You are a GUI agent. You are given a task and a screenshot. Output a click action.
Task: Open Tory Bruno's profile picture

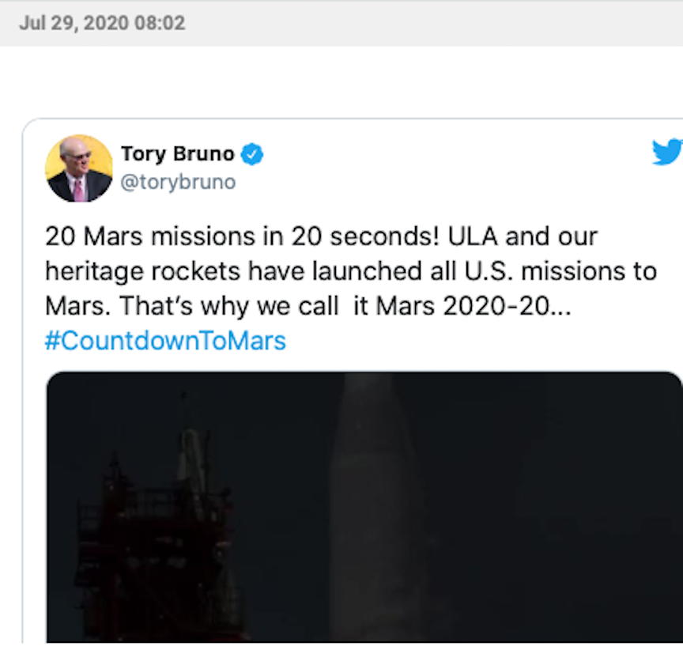point(79,168)
